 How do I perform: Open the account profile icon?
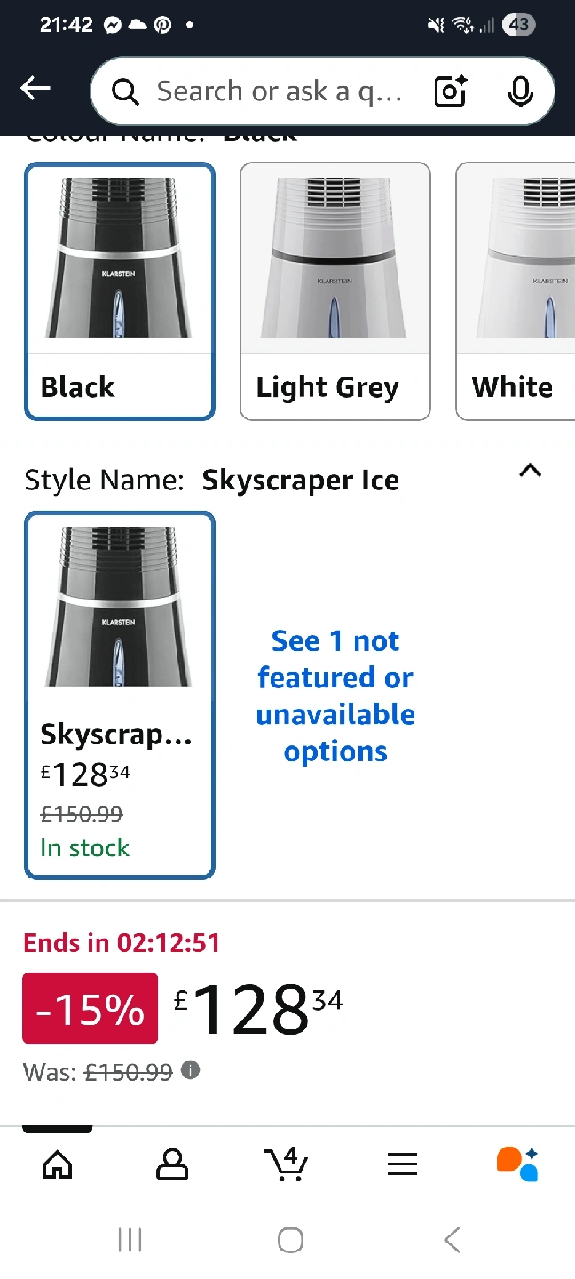coord(172,1164)
